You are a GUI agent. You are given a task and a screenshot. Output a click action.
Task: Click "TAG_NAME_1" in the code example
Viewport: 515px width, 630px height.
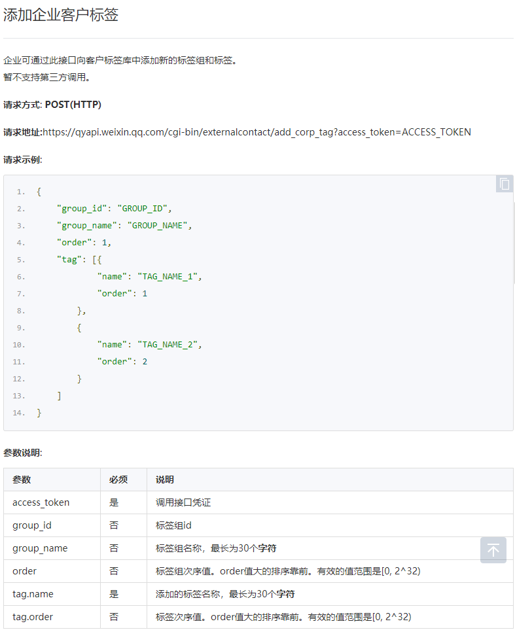(168, 277)
